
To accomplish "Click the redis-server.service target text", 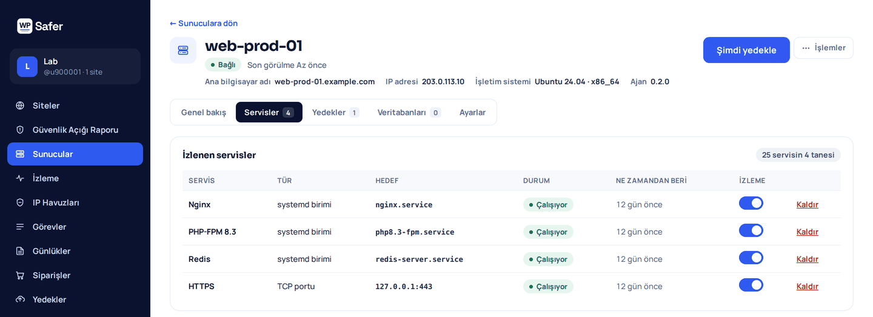I will 420,259.
